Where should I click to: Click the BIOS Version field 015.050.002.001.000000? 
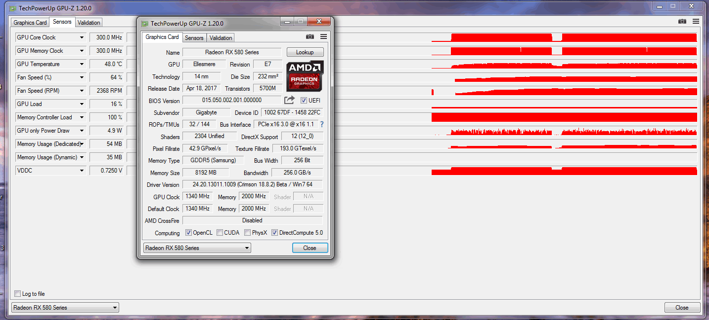click(x=232, y=100)
